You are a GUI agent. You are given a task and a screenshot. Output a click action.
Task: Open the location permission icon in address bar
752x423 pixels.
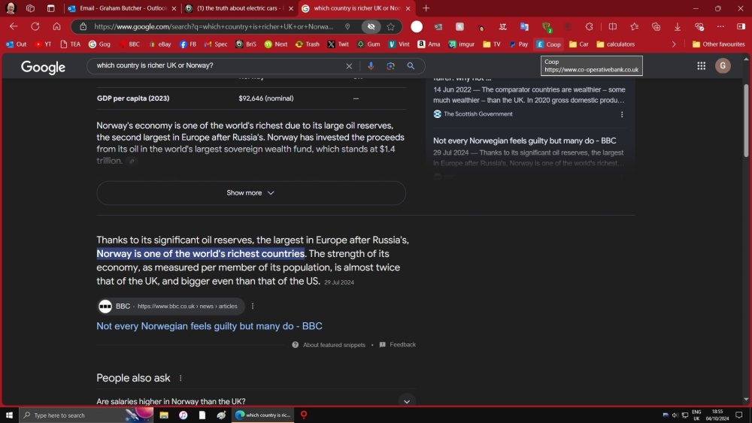click(x=347, y=27)
